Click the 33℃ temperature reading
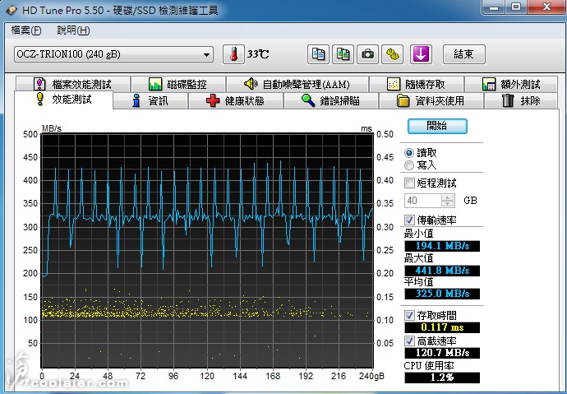The height and width of the screenshot is (394, 567). point(258,54)
